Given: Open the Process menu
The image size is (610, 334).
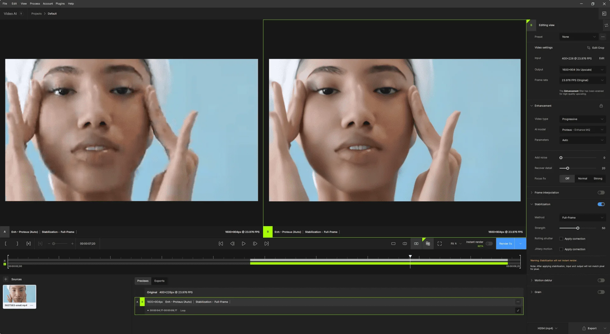Looking at the screenshot, I should (35, 3).
